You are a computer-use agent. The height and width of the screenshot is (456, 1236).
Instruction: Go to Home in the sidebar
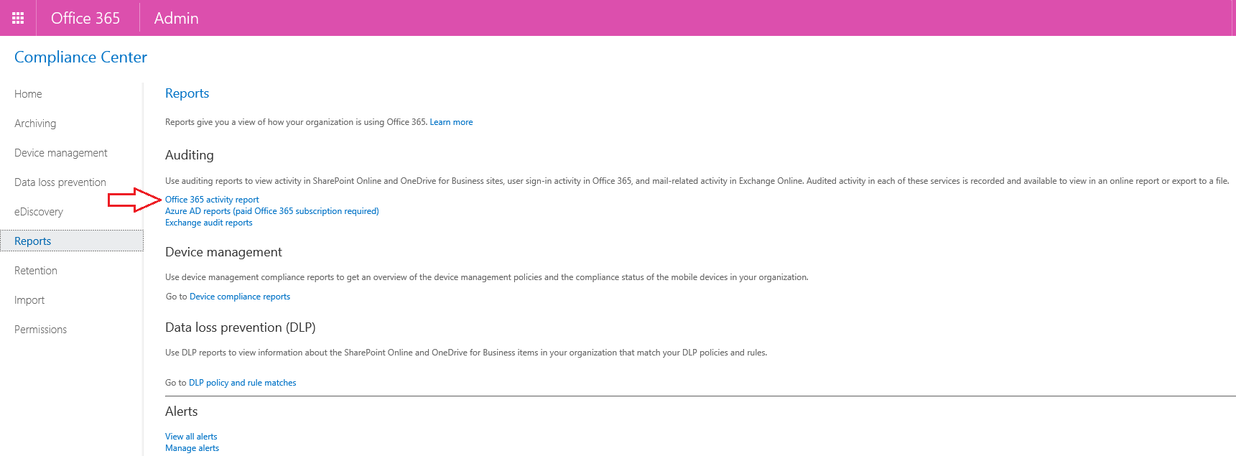tap(28, 94)
